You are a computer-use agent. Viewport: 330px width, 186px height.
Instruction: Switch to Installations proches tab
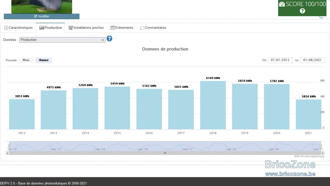click(x=86, y=28)
